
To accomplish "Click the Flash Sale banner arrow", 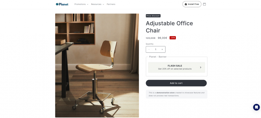I will pos(201,67).
